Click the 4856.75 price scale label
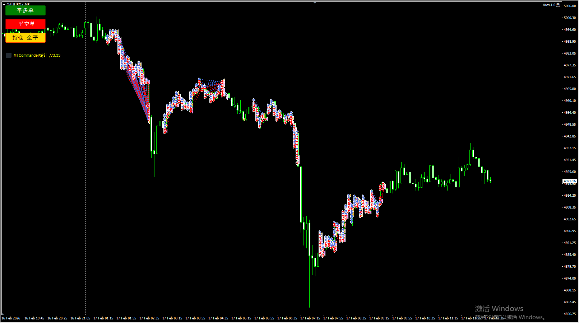This screenshot has width=579, height=323. (570, 314)
